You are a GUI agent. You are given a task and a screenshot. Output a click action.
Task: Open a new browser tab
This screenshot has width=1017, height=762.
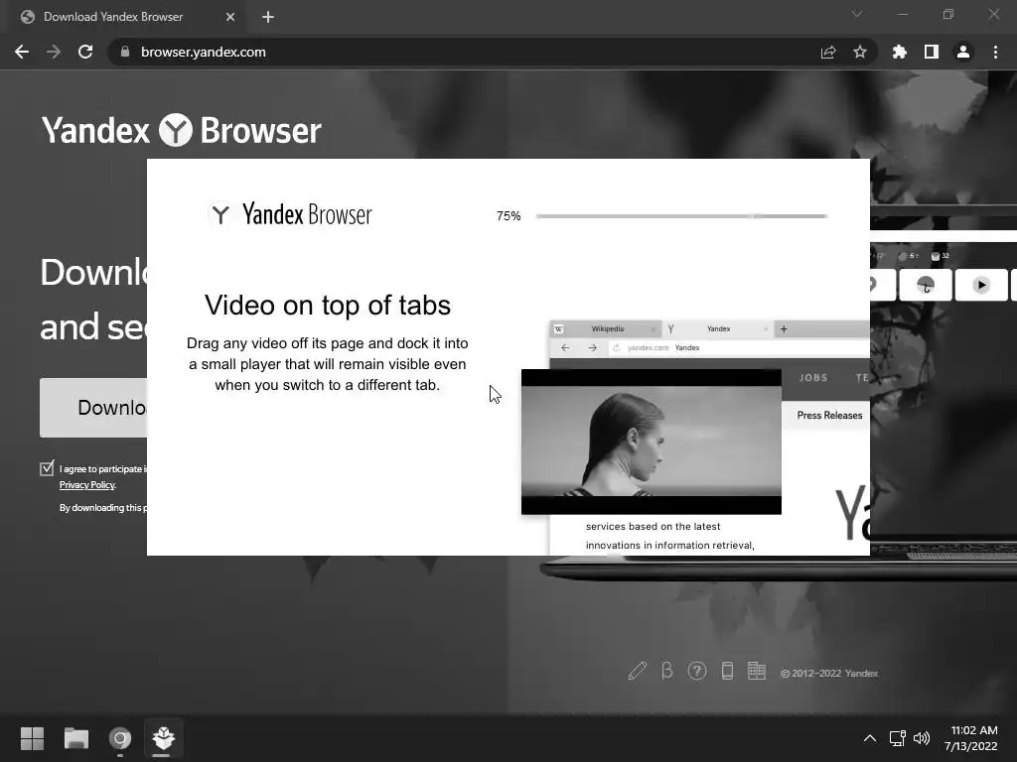(x=268, y=17)
